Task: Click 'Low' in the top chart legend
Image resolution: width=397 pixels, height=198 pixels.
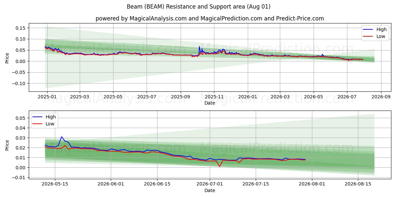Action: coord(381,36)
